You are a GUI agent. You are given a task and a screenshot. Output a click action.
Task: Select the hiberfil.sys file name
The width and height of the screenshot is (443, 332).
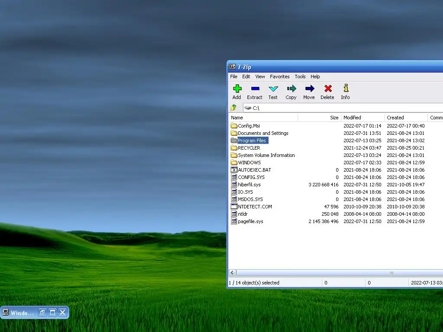coord(249,185)
